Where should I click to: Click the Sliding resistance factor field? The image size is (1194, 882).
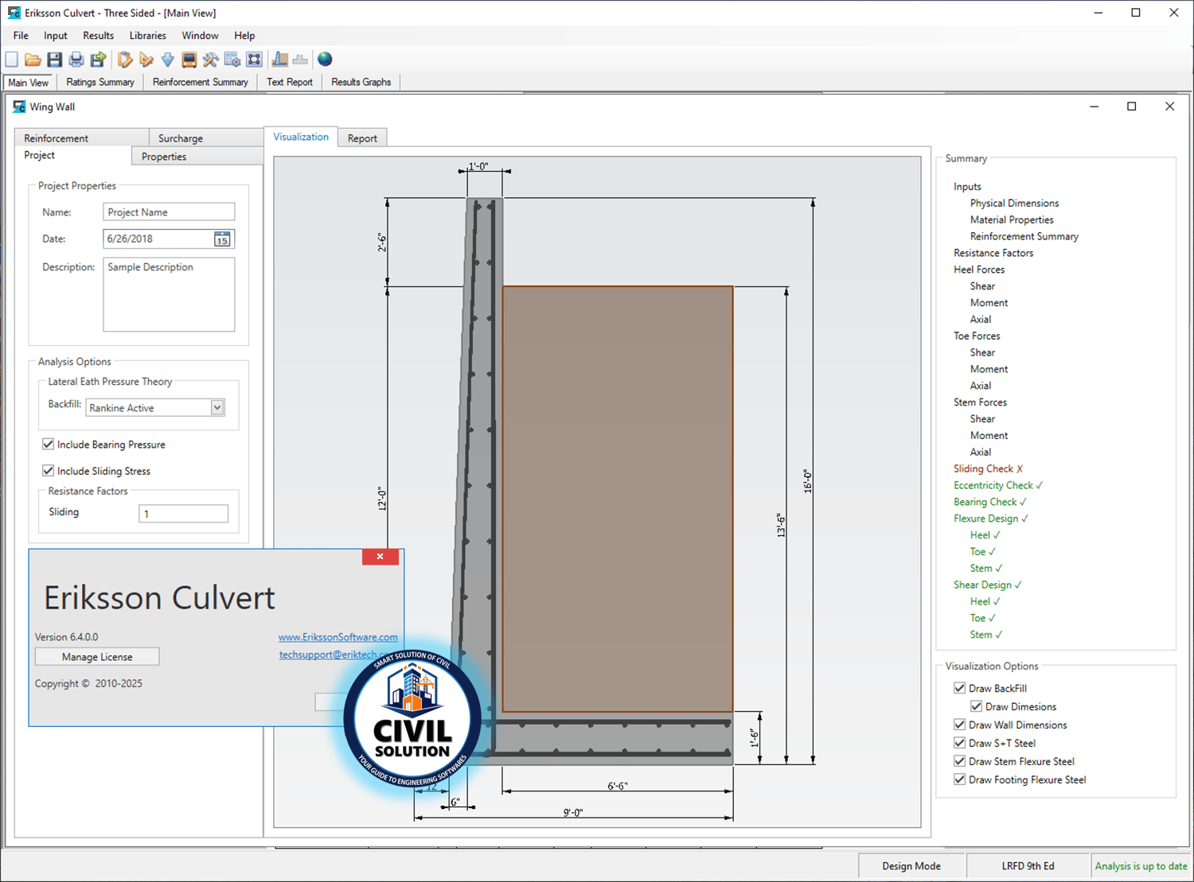pos(183,514)
